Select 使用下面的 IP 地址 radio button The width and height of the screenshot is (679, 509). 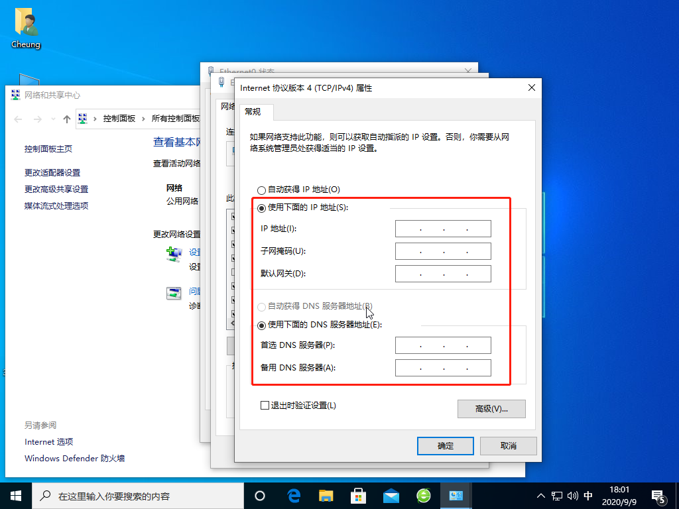[261, 208]
